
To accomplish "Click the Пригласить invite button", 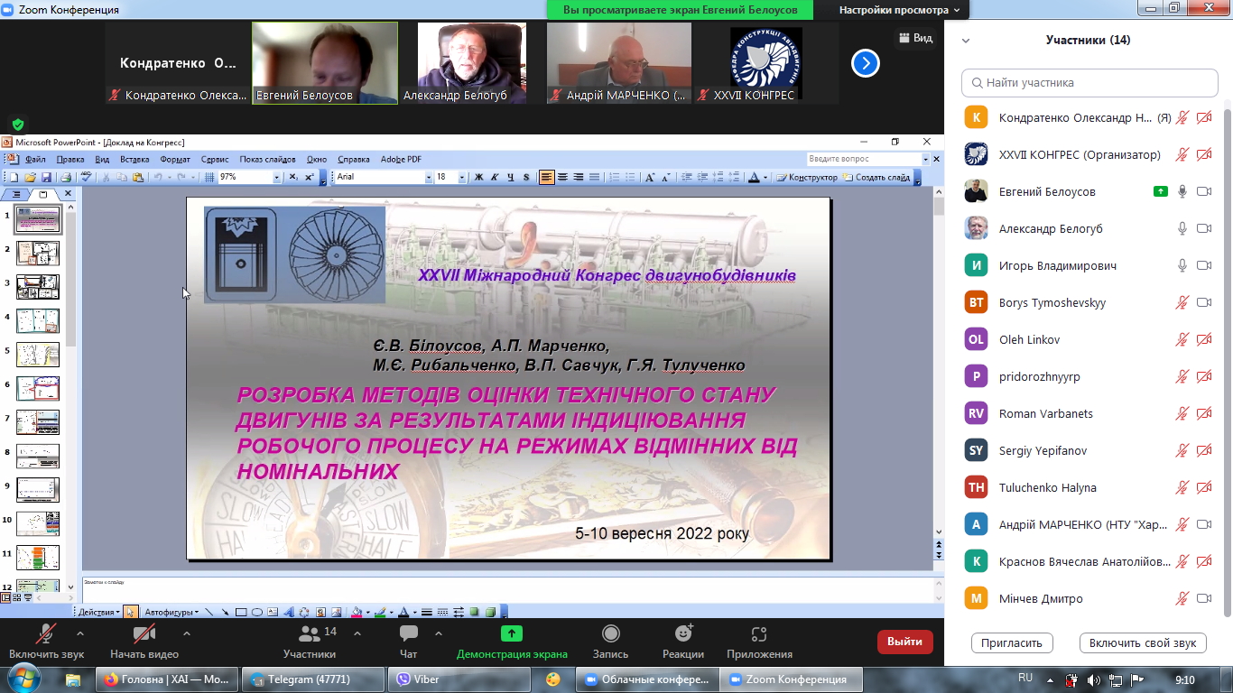I will coord(1012,643).
